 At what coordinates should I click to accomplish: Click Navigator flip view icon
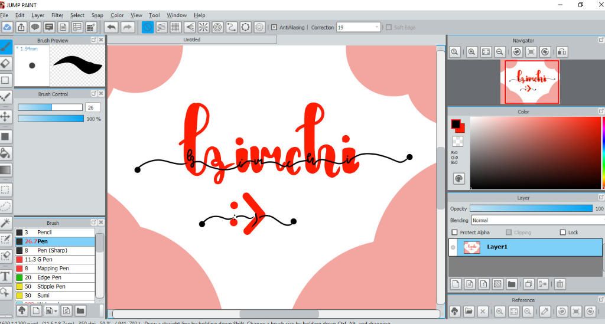tap(562, 52)
